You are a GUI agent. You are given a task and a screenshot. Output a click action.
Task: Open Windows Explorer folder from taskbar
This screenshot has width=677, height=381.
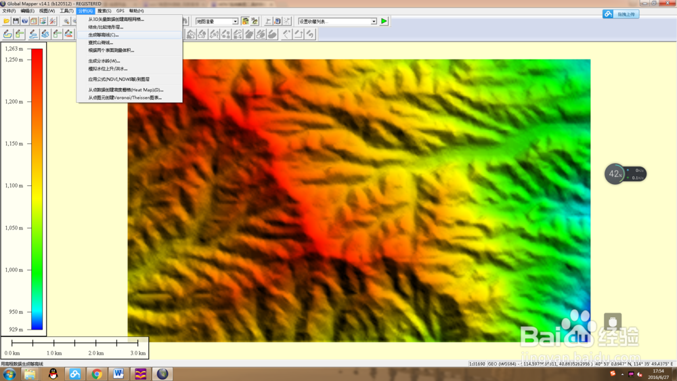(30, 374)
